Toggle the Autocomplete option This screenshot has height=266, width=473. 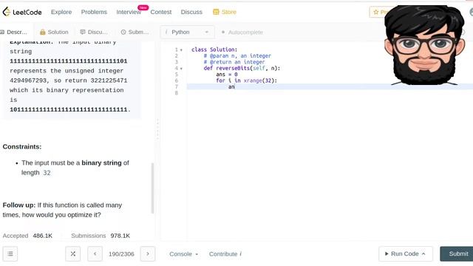(x=242, y=32)
